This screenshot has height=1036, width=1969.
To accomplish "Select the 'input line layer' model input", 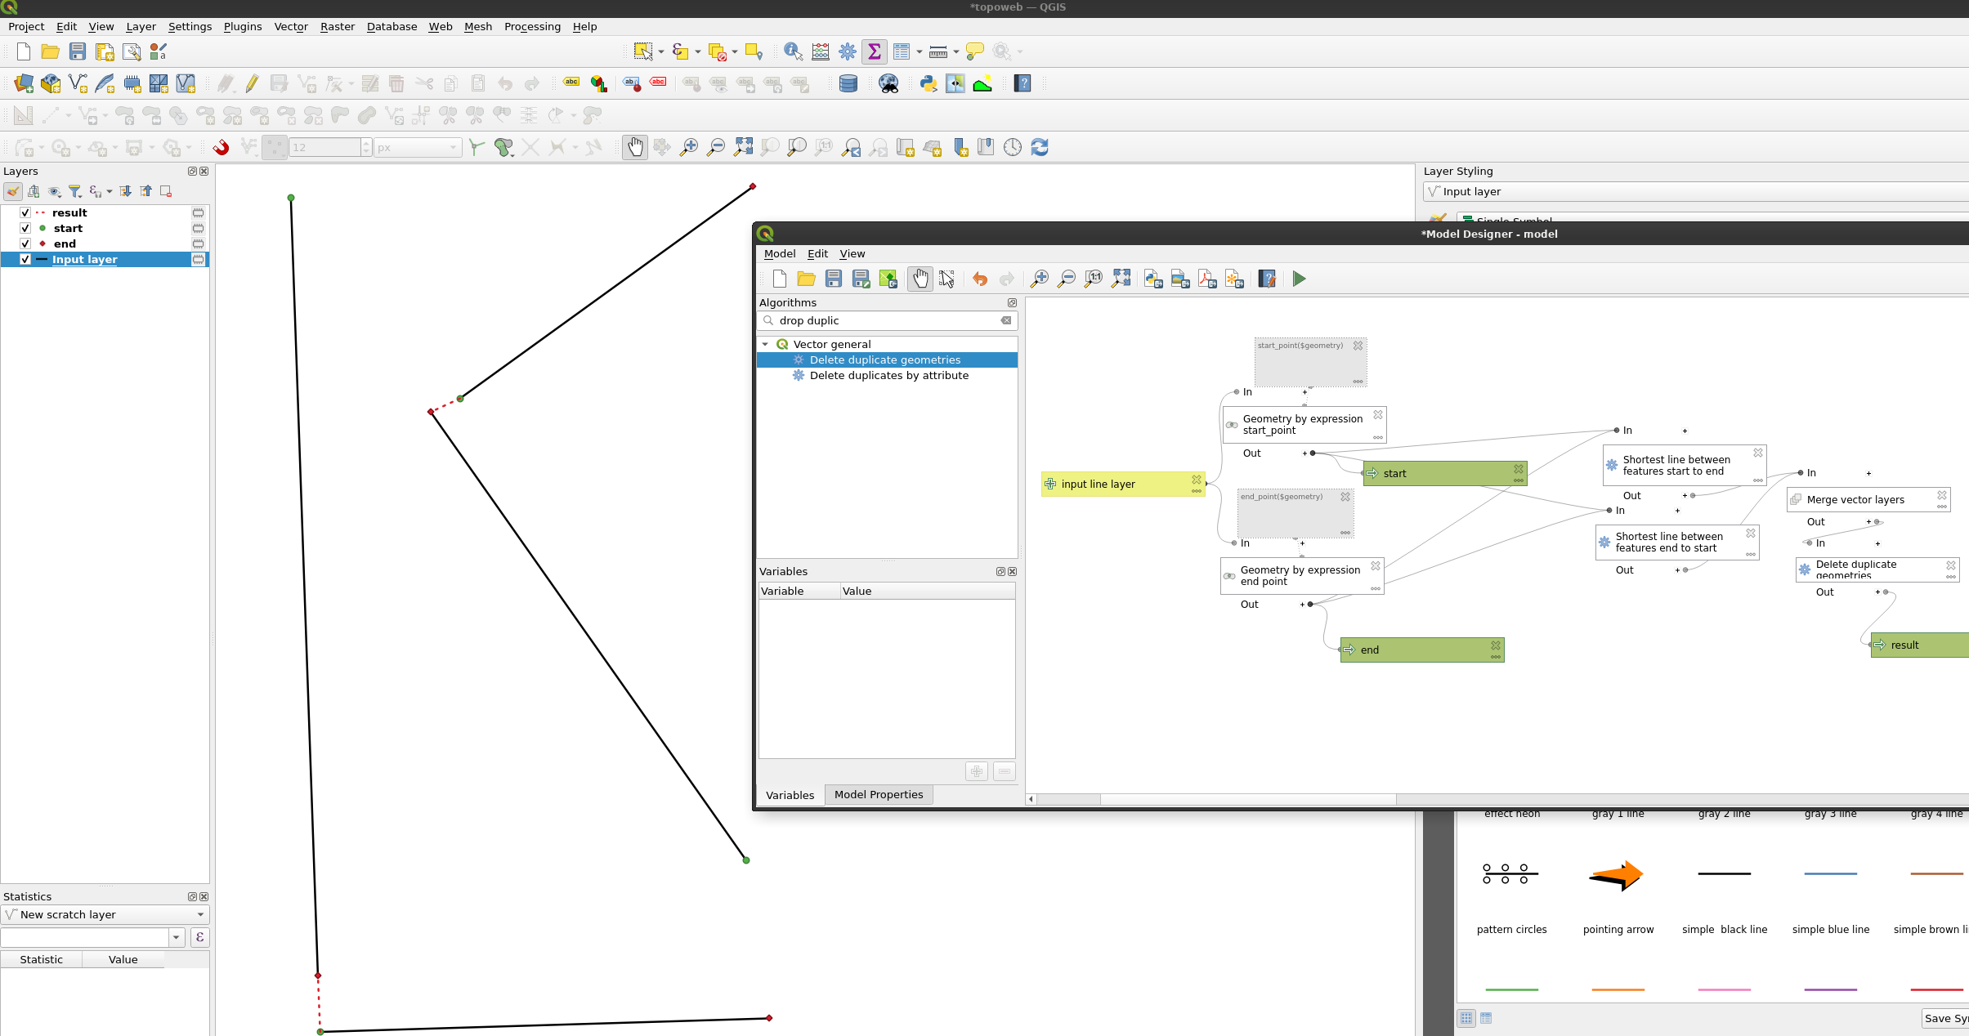I will (1123, 484).
